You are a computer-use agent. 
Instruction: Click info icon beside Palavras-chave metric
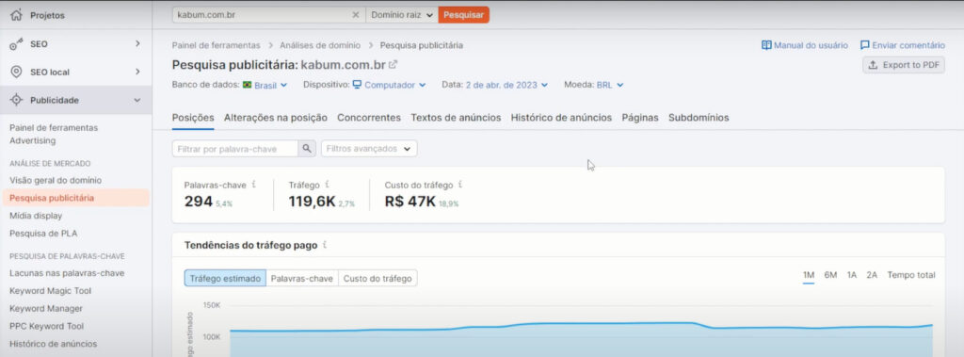pyautogui.click(x=254, y=184)
